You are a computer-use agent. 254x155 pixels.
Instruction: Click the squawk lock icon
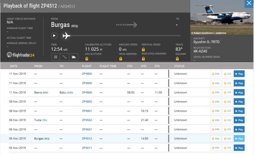[177, 59]
